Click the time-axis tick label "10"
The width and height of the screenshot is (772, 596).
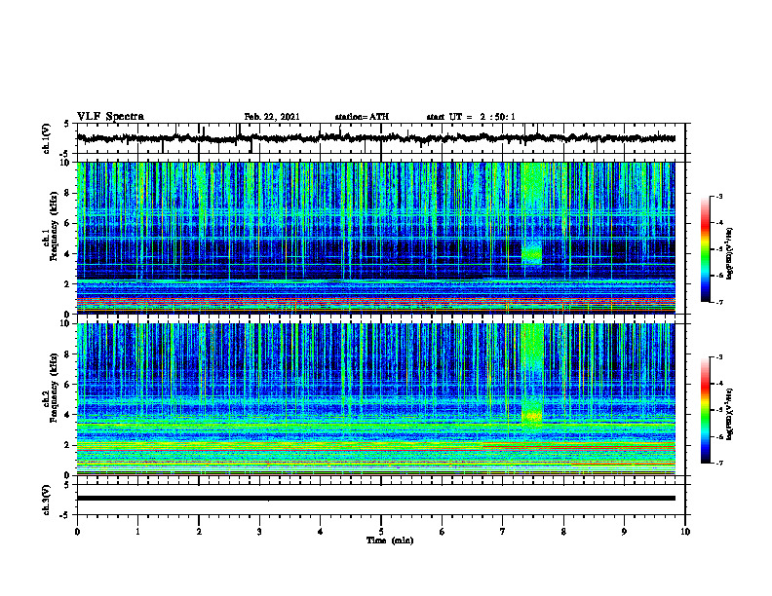click(685, 532)
